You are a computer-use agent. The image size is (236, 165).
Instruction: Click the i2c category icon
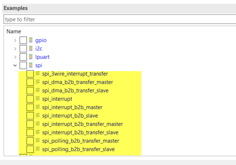coord(31,48)
